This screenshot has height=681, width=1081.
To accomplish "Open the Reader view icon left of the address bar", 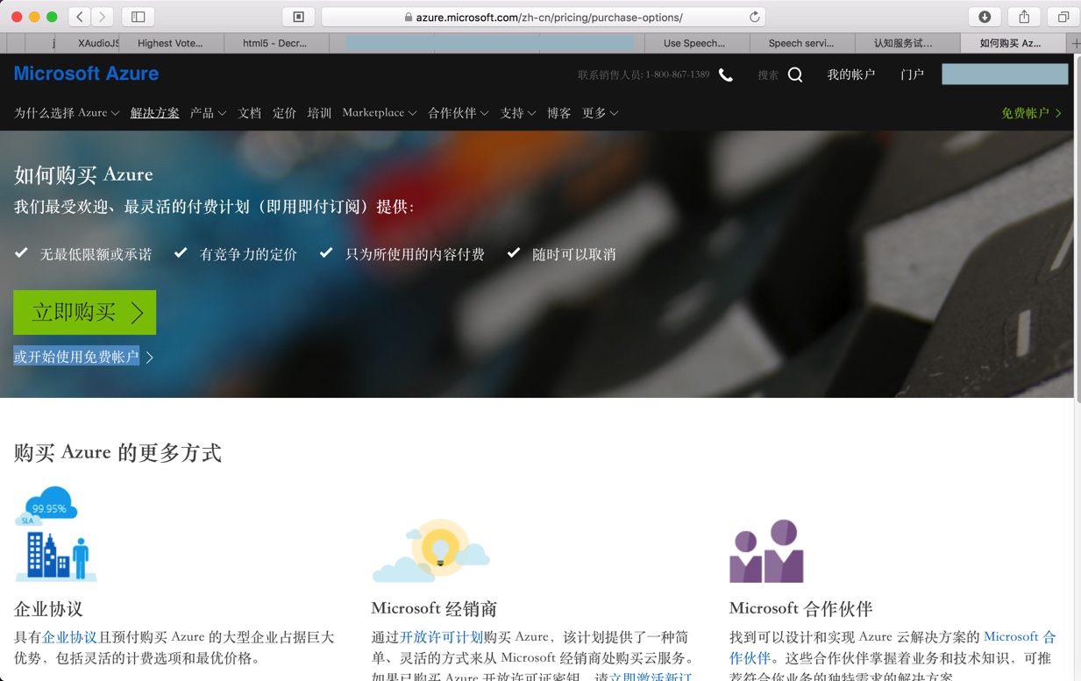I will [x=298, y=17].
